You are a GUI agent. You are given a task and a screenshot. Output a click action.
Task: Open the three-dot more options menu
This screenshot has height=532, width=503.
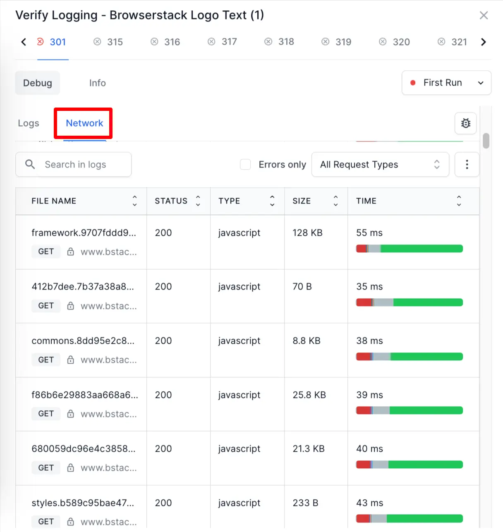(467, 165)
